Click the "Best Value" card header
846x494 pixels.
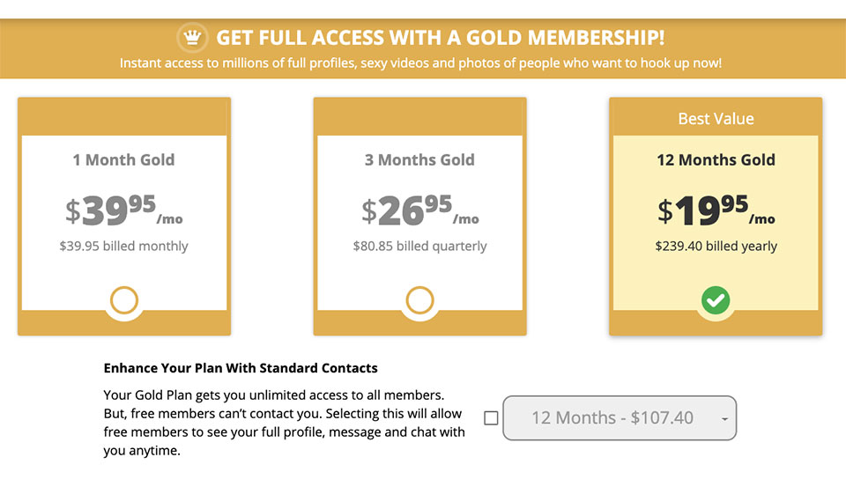coord(716,119)
